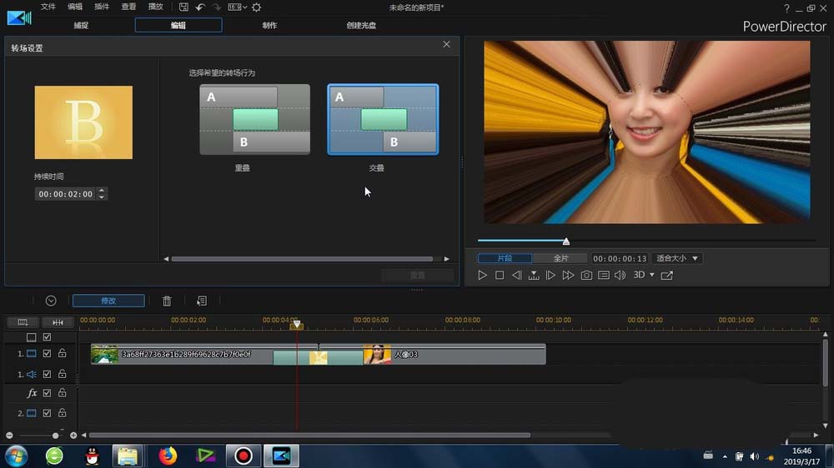
Task: Step to the previous frame
Action: [x=516, y=275]
